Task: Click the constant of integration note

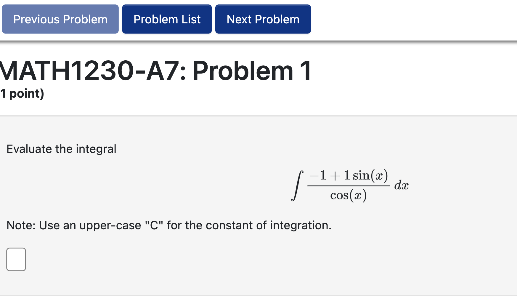Action: [168, 225]
